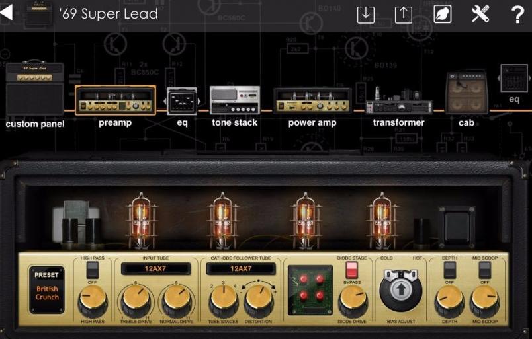Click the upload/export preset icon

(404, 15)
